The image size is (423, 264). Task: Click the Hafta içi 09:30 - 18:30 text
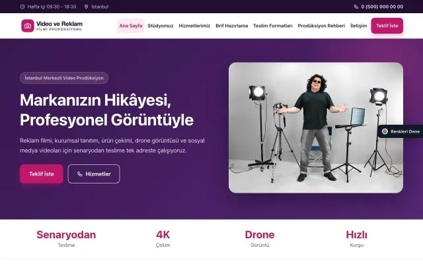click(x=52, y=7)
